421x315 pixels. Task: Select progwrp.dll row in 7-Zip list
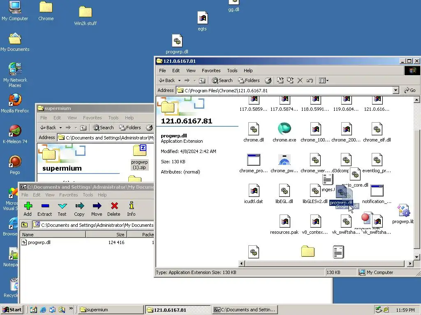click(87, 242)
